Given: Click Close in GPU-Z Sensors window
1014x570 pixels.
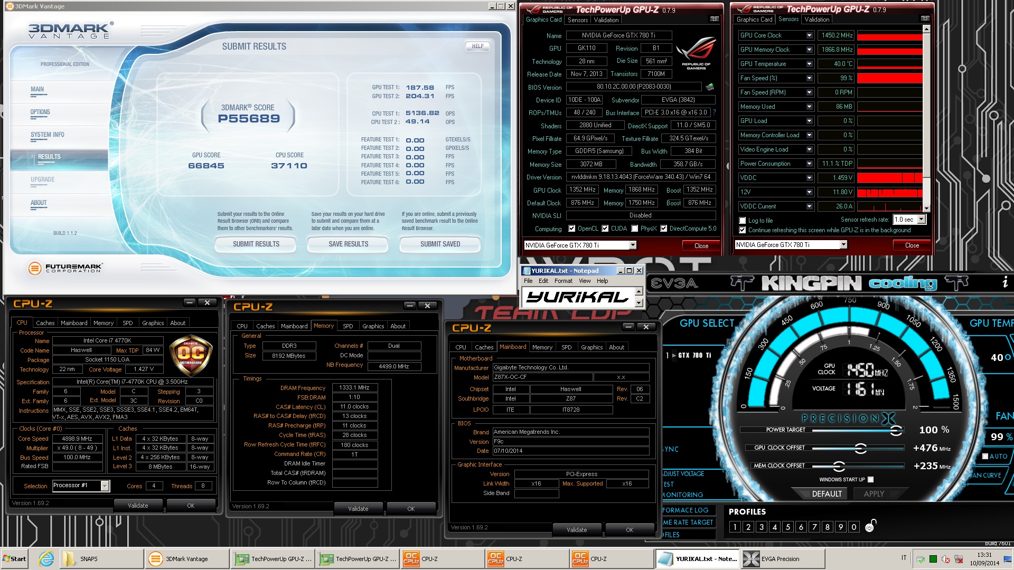Looking at the screenshot, I should click(912, 245).
